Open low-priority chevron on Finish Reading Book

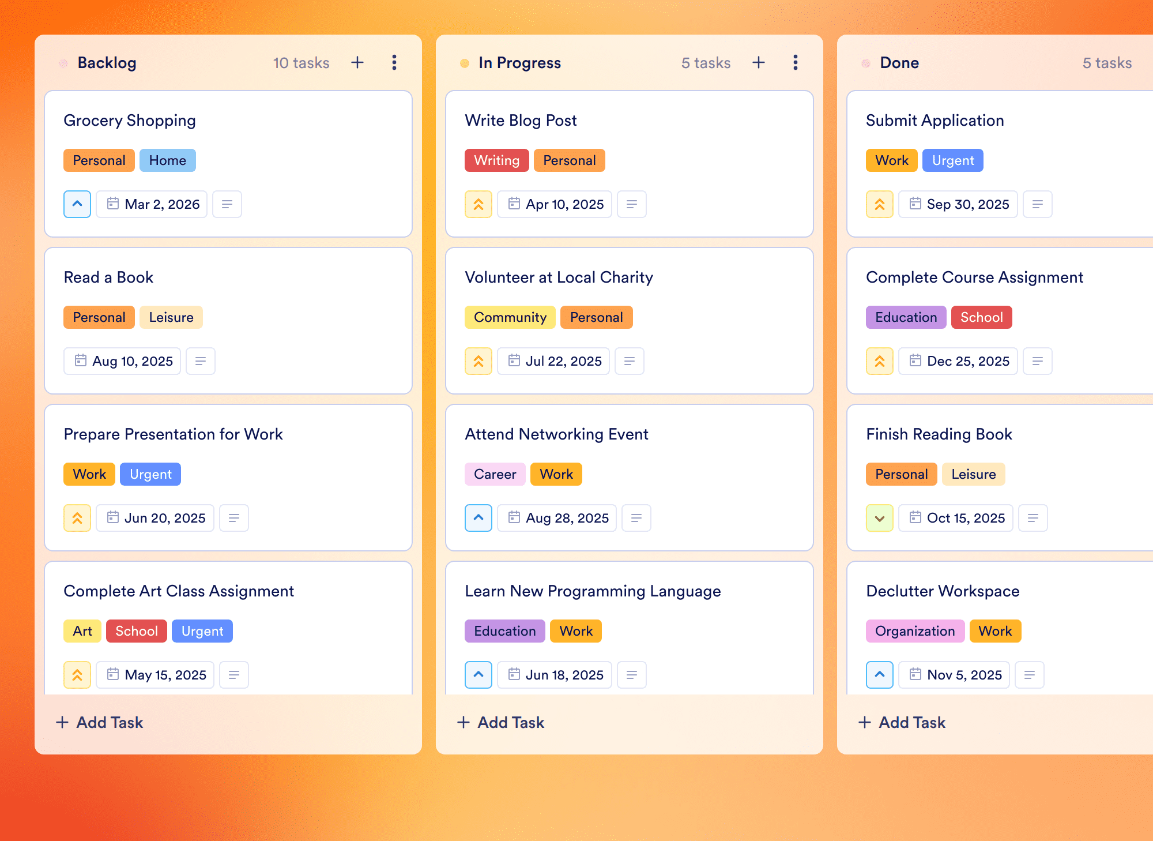pyautogui.click(x=880, y=518)
